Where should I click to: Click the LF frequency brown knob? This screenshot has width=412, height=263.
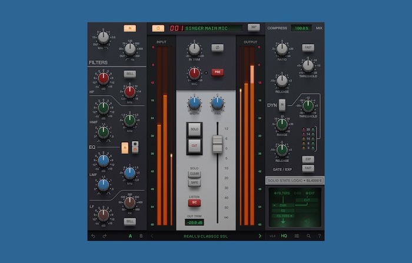130,203
